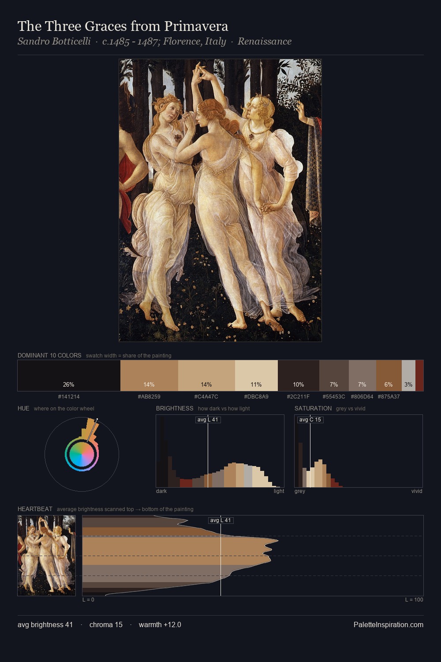
Task: Click the 'SATURATION' section heading
Action: (x=313, y=408)
